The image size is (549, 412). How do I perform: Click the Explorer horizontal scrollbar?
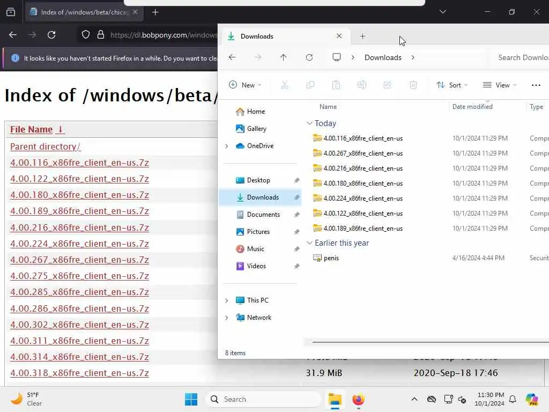(431, 342)
